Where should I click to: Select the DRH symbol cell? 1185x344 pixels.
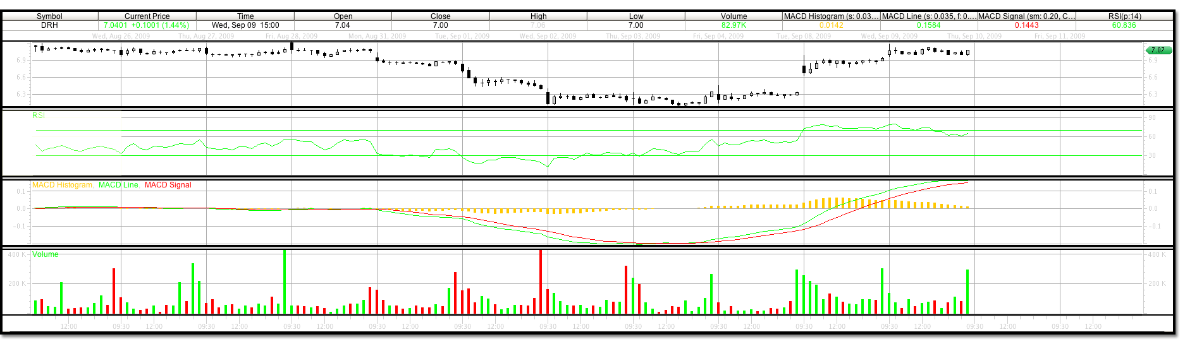[49, 25]
